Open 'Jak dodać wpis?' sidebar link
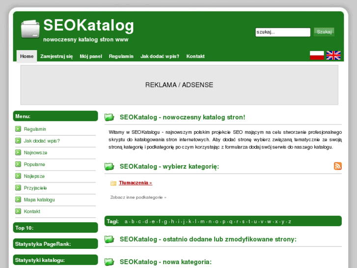The height and width of the screenshot is (268, 357). coord(42,141)
